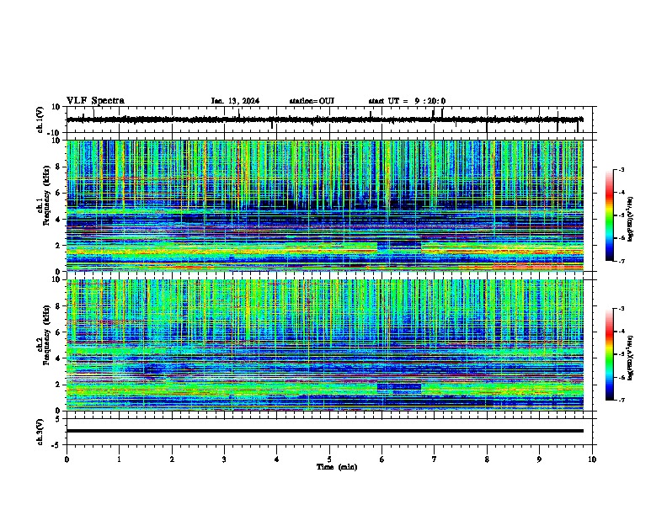Click the ch.1 voltage waveform trace

(x=324, y=119)
